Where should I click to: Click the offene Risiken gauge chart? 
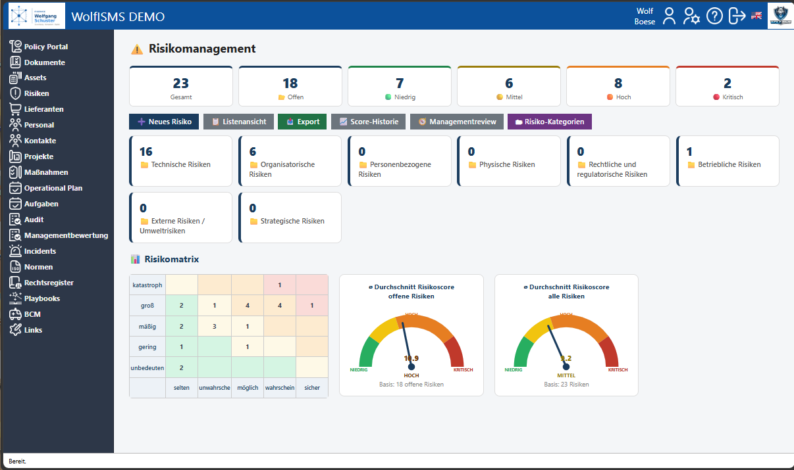click(411, 335)
